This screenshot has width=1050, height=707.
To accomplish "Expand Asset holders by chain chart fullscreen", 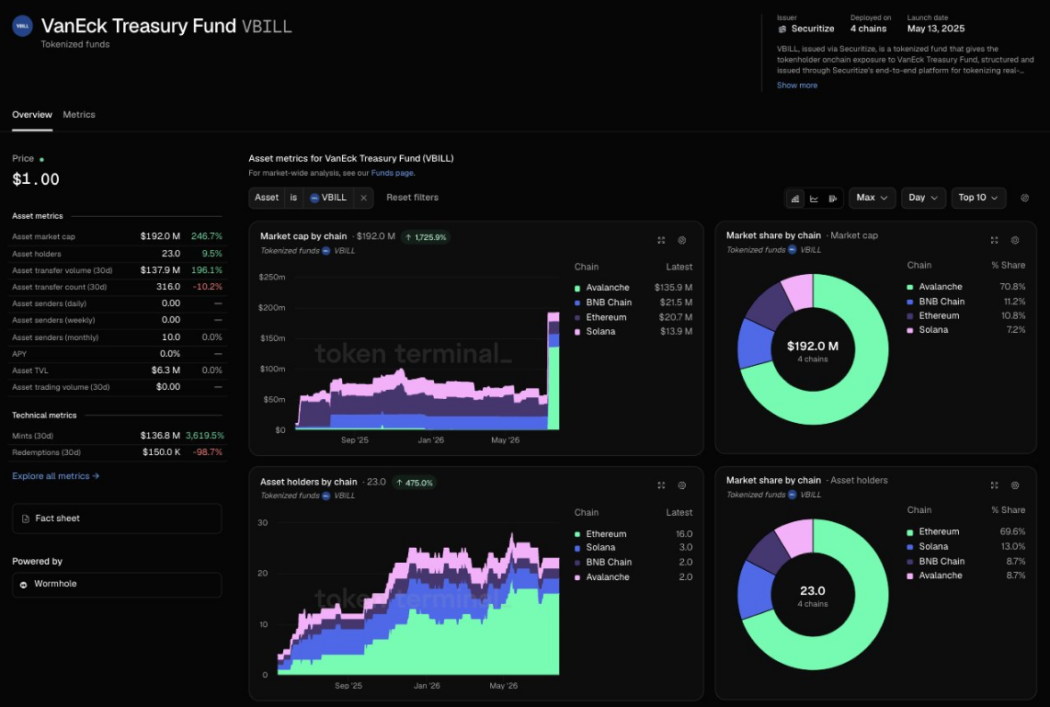I will tap(661, 485).
